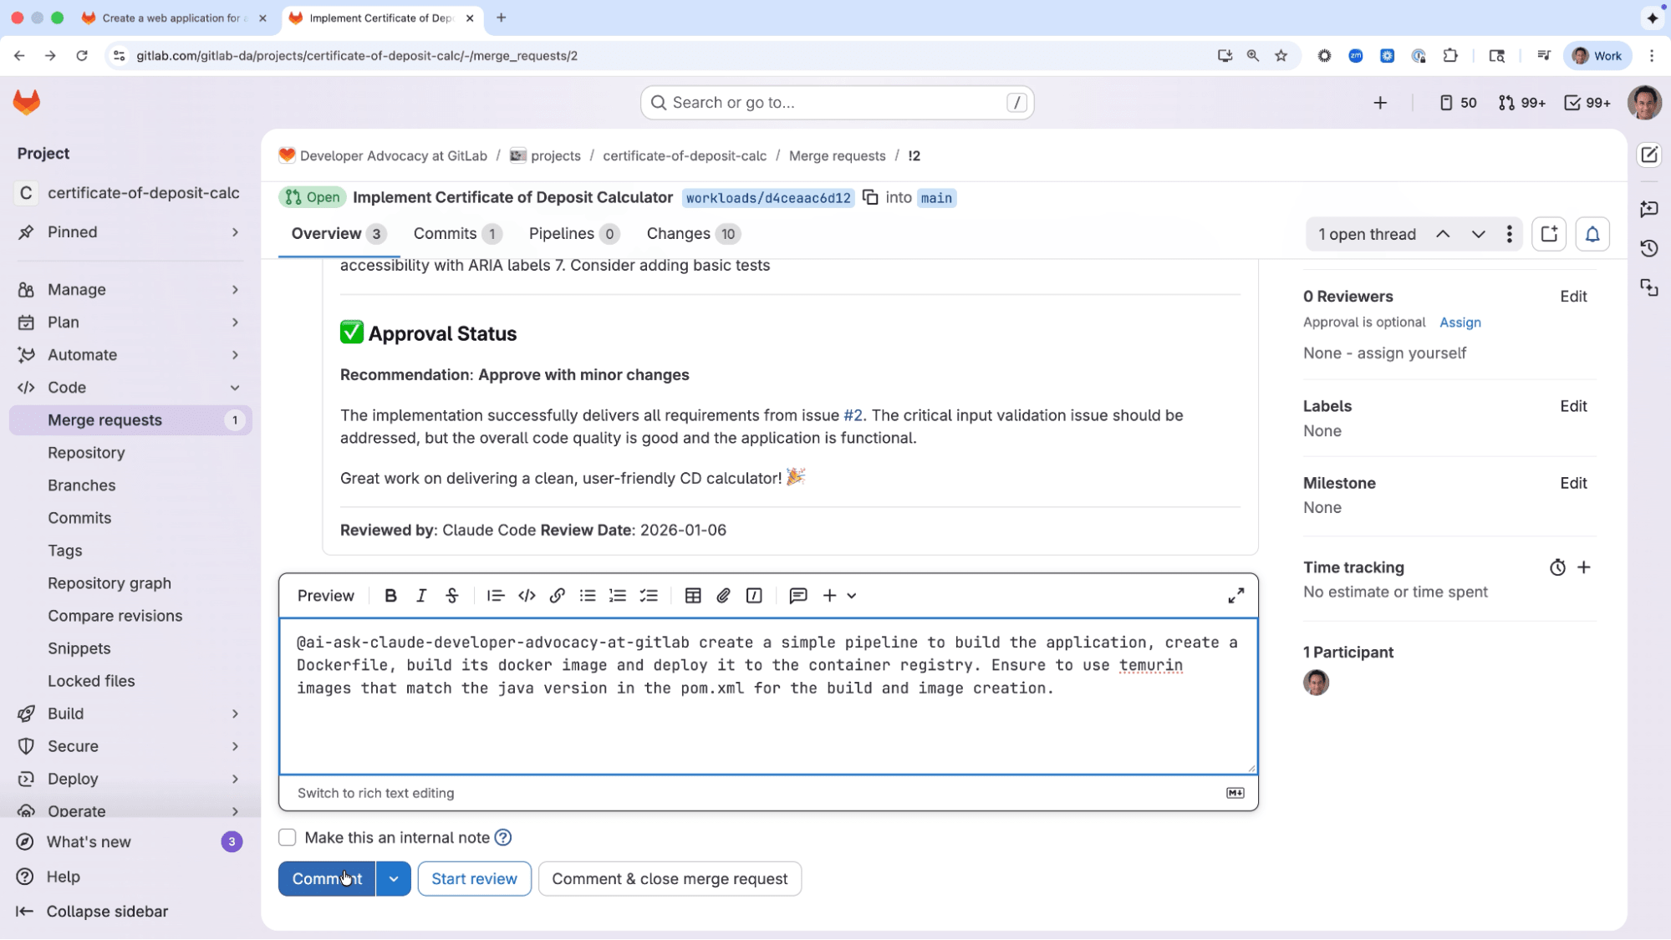Image resolution: width=1671 pixels, height=940 pixels.
Task: Insert a code block in the comment
Action: click(527, 595)
